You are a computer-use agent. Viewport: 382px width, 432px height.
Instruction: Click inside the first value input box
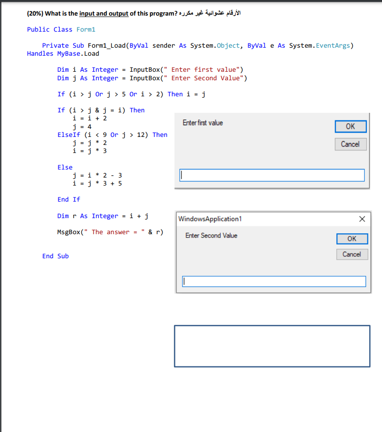(272, 175)
